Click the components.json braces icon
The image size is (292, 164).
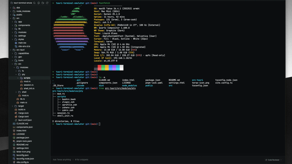[x=14, y=127]
